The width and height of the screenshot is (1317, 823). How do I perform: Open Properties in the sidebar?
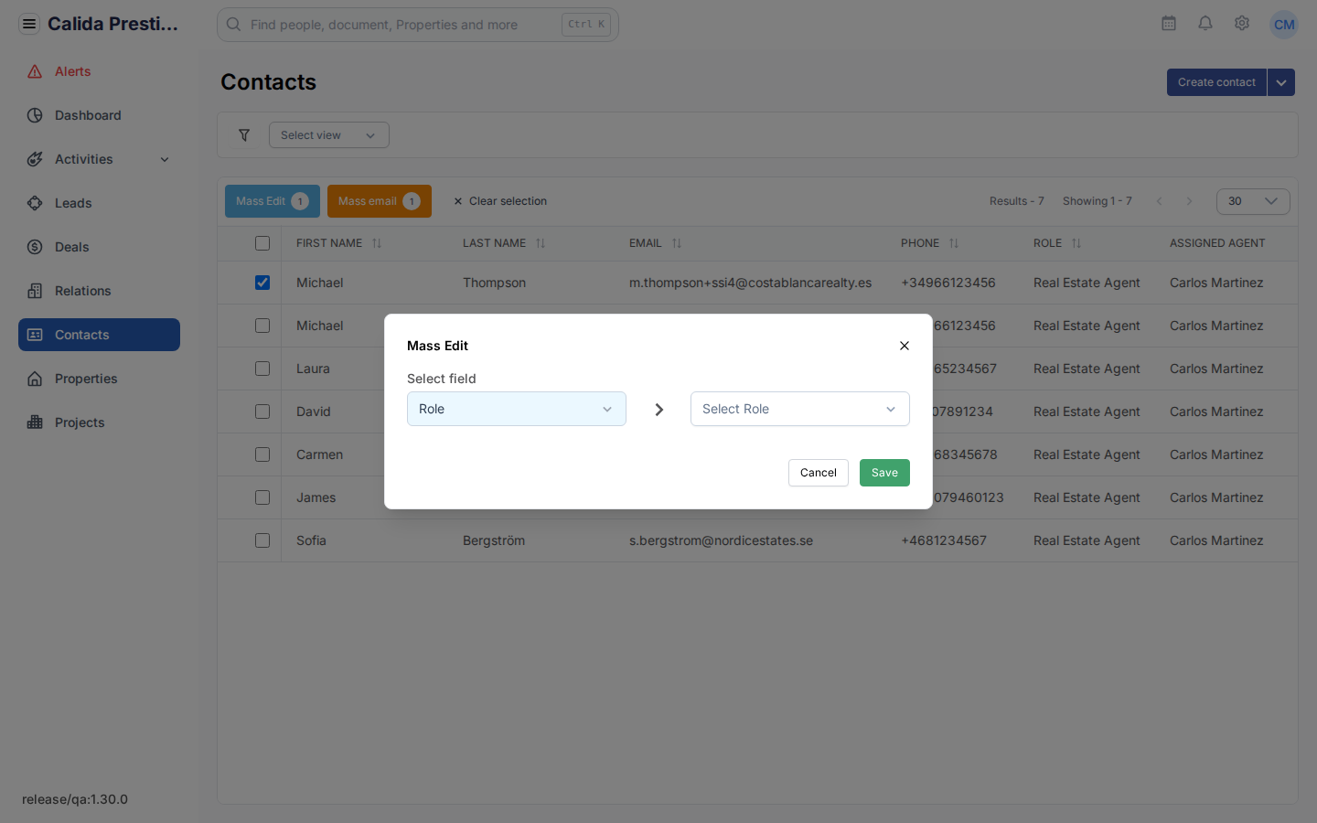(x=99, y=379)
